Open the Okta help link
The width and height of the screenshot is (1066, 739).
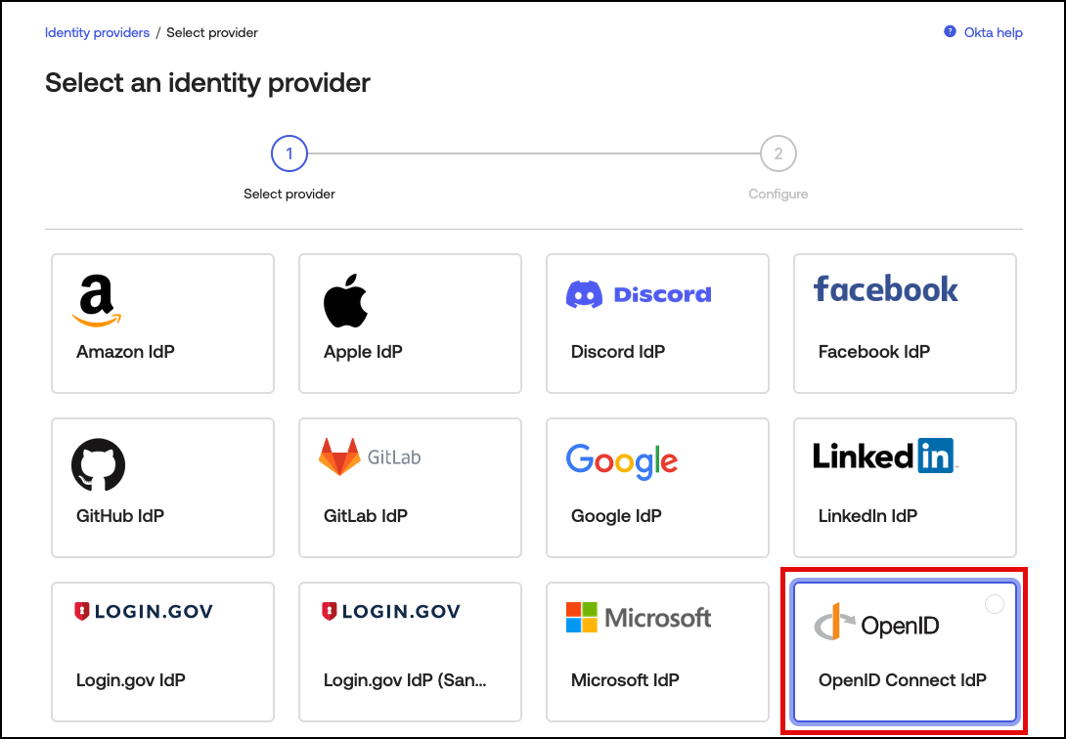tap(991, 32)
